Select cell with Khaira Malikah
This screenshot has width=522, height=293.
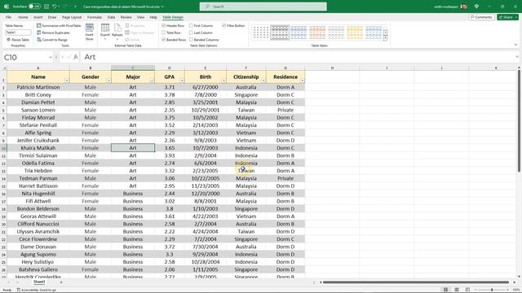click(38, 148)
